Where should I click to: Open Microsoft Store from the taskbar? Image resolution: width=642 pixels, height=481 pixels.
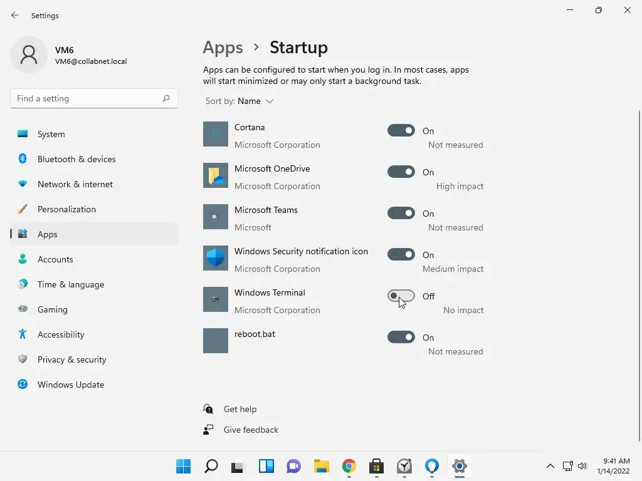[x=376, y=466]
